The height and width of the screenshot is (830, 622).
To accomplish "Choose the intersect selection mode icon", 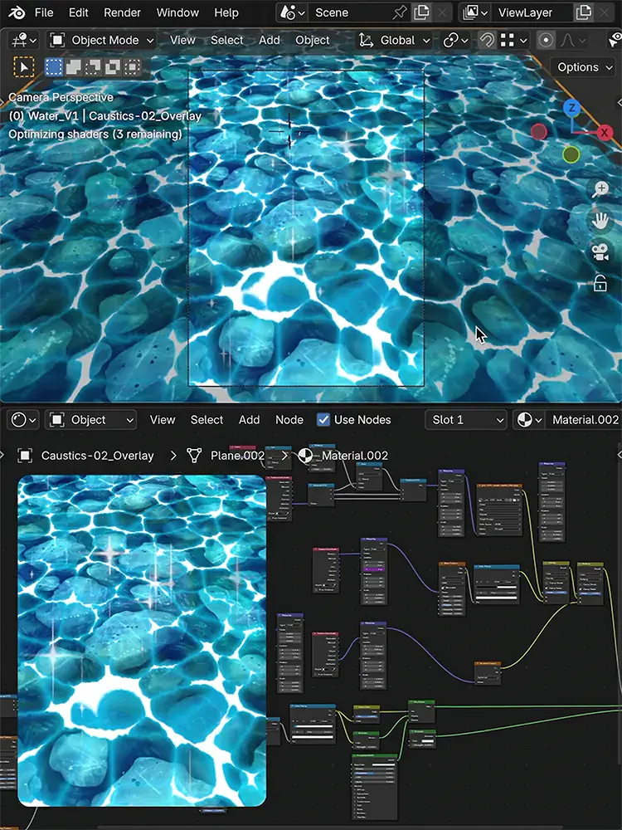I will click(x=132, y=67).
